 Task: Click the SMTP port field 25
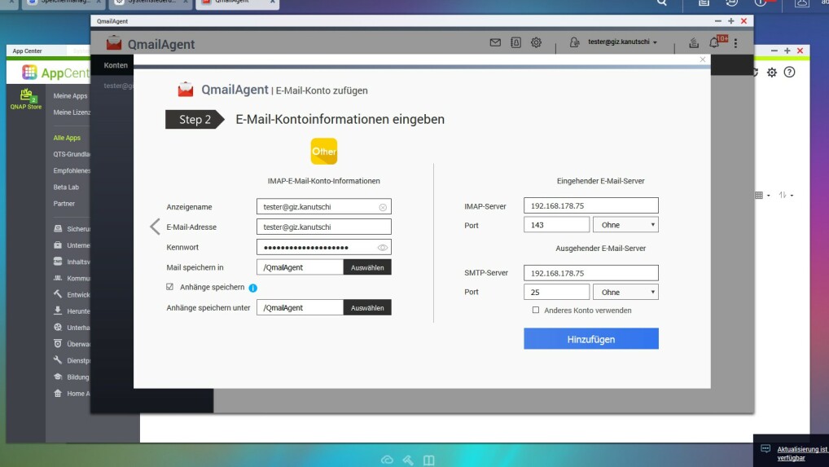(556, 292)
